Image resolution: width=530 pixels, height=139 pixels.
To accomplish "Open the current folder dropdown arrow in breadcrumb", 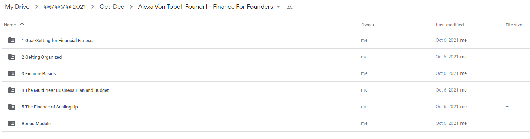I will [x=278, y=7].
